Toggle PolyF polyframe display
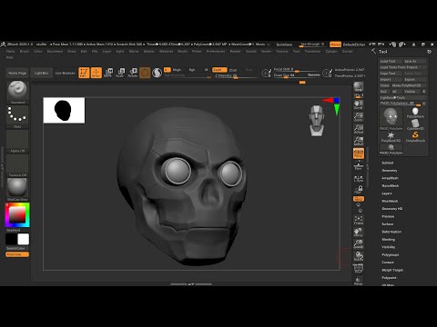Image resolution: width=437 pixels, height=327 pixels. coord(359,268)
